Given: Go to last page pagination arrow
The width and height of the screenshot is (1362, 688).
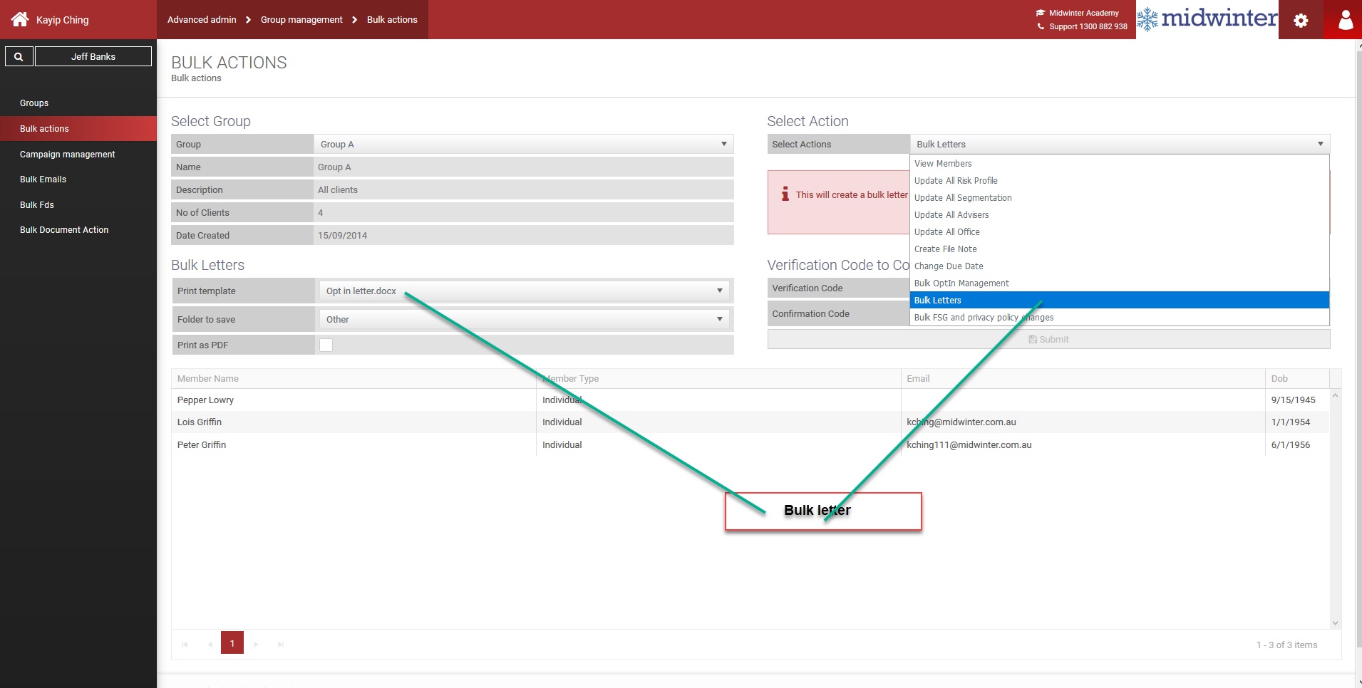Looking at the screenshot, I should [281, 644].
